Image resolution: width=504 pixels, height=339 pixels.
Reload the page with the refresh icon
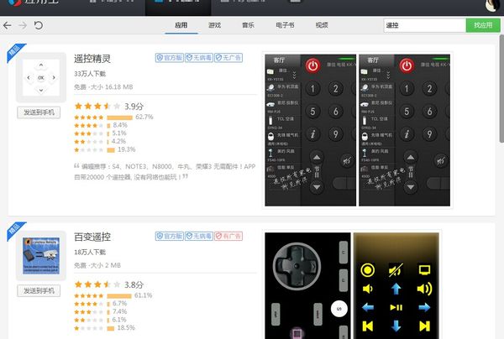tap(39, 25)
